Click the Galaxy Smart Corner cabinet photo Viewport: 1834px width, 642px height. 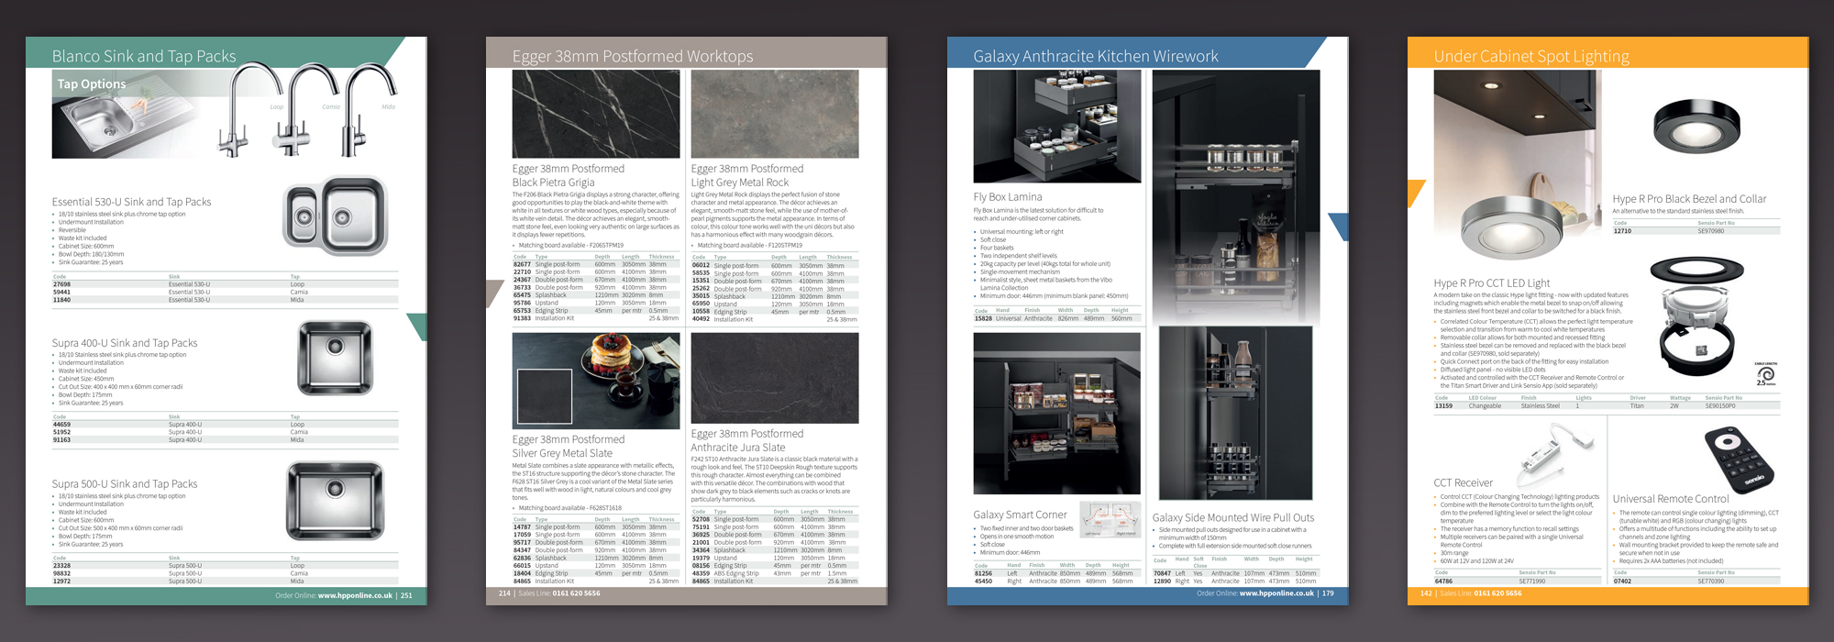pos(1057,414)
